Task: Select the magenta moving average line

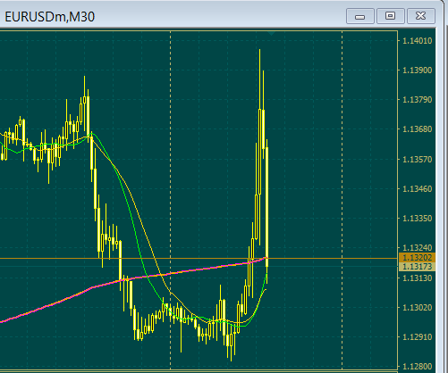Action: click(x=60, y=302)
